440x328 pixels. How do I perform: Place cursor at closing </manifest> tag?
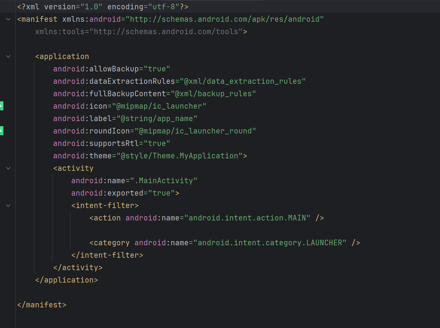42,305
